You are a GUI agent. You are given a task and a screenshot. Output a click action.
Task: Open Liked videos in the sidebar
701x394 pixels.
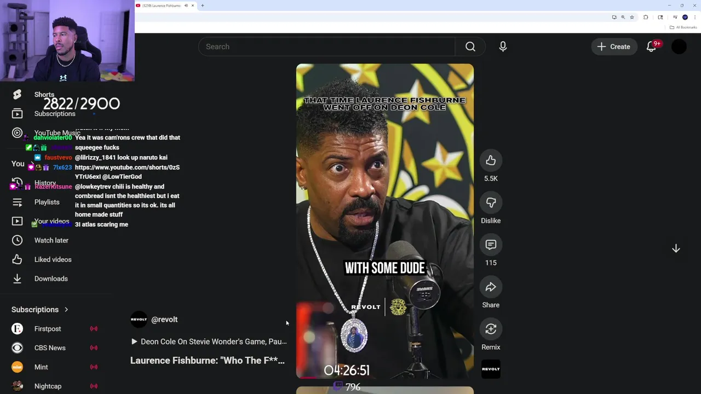click(x=53, y=259)
